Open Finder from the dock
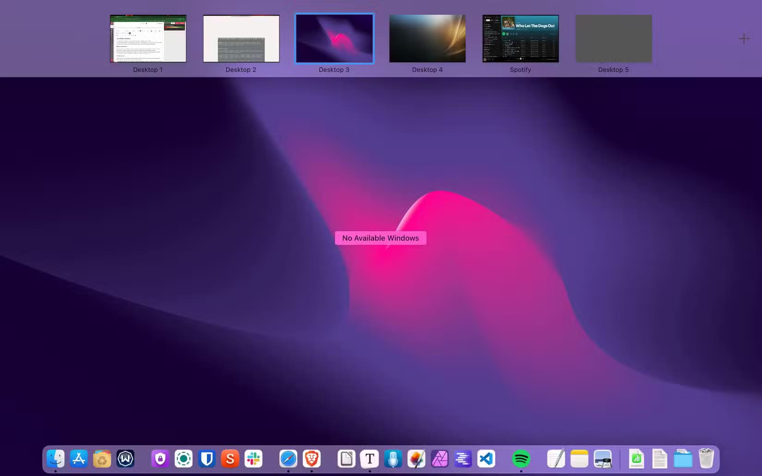This screenshot has width=762, height=476. [55, 459]
